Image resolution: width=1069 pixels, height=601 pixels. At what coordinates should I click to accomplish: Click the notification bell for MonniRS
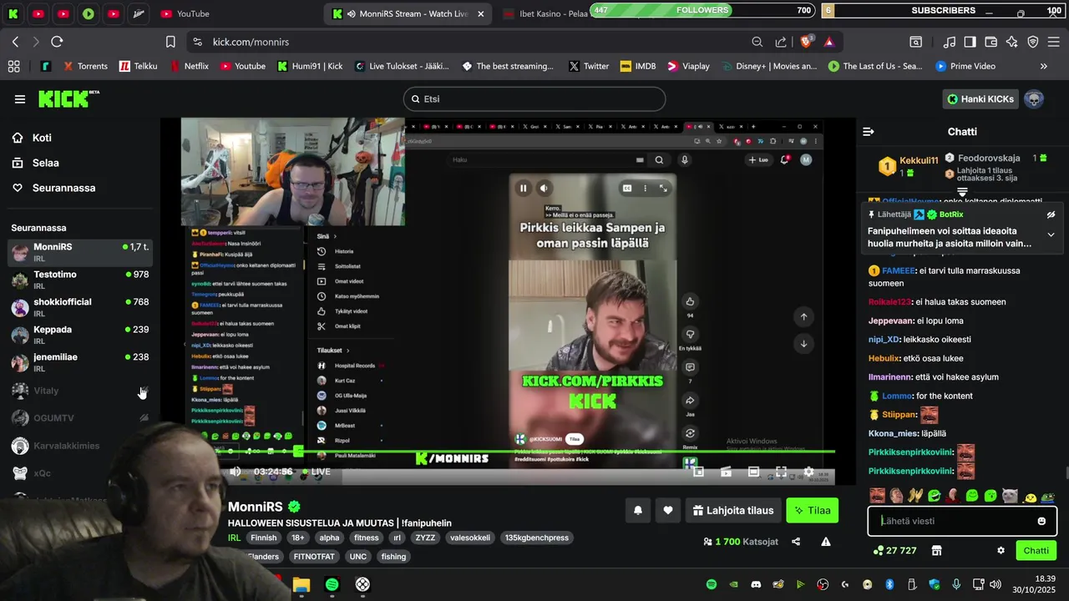(638, 510)
